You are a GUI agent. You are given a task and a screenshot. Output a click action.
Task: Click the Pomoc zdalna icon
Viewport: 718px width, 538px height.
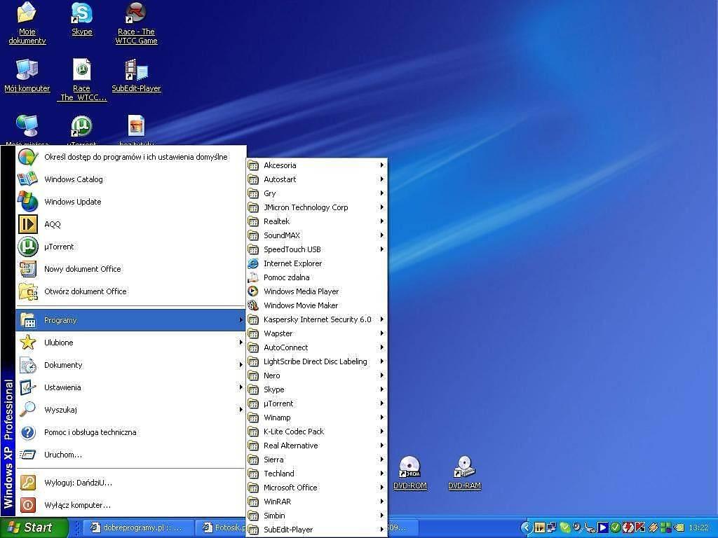point(252,277)
